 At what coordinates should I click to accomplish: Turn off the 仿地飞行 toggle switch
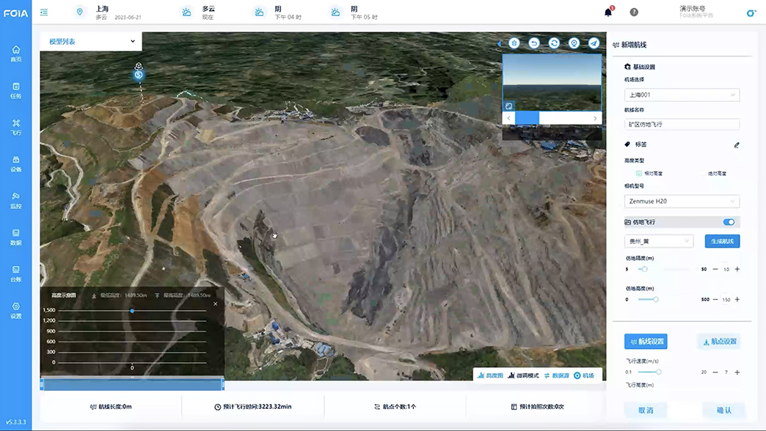click(729, 222)
